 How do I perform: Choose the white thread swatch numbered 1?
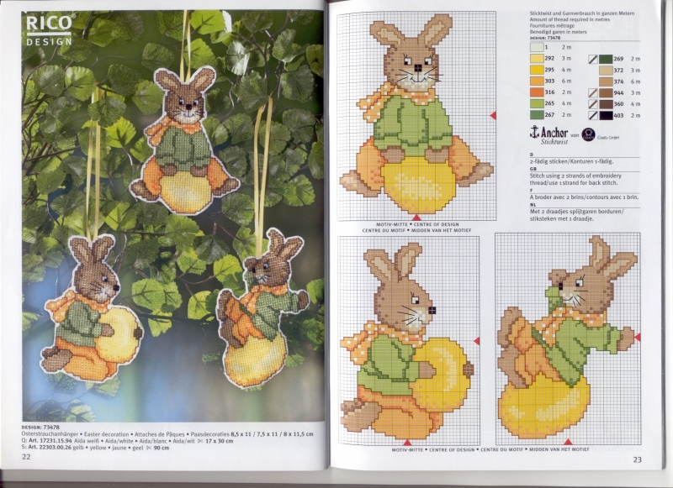pyautogui.click(x=537, y=49)
